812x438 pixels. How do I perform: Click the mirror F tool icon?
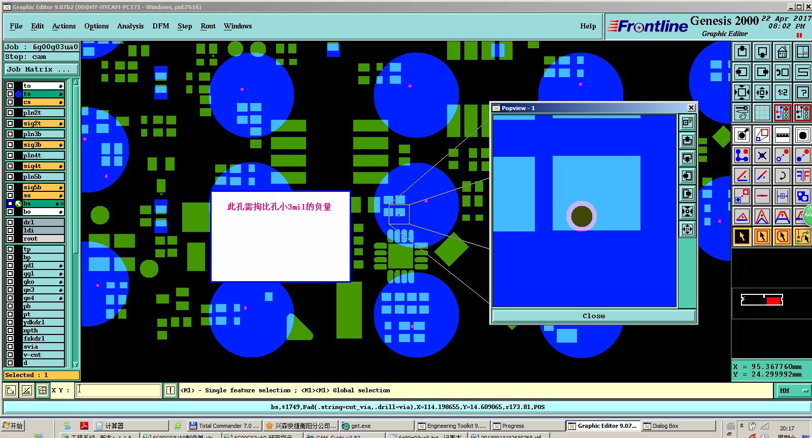coord(802,176)
